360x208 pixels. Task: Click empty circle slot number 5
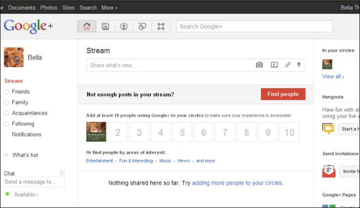182,132
